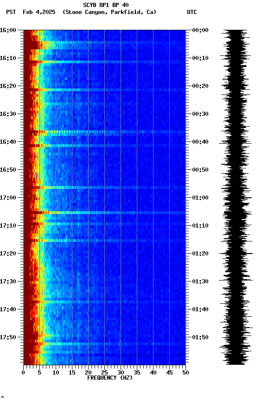Viewport: 256px width, 402px height.
Task: Click the '17:10' PST time label
Action: [8, 226]
